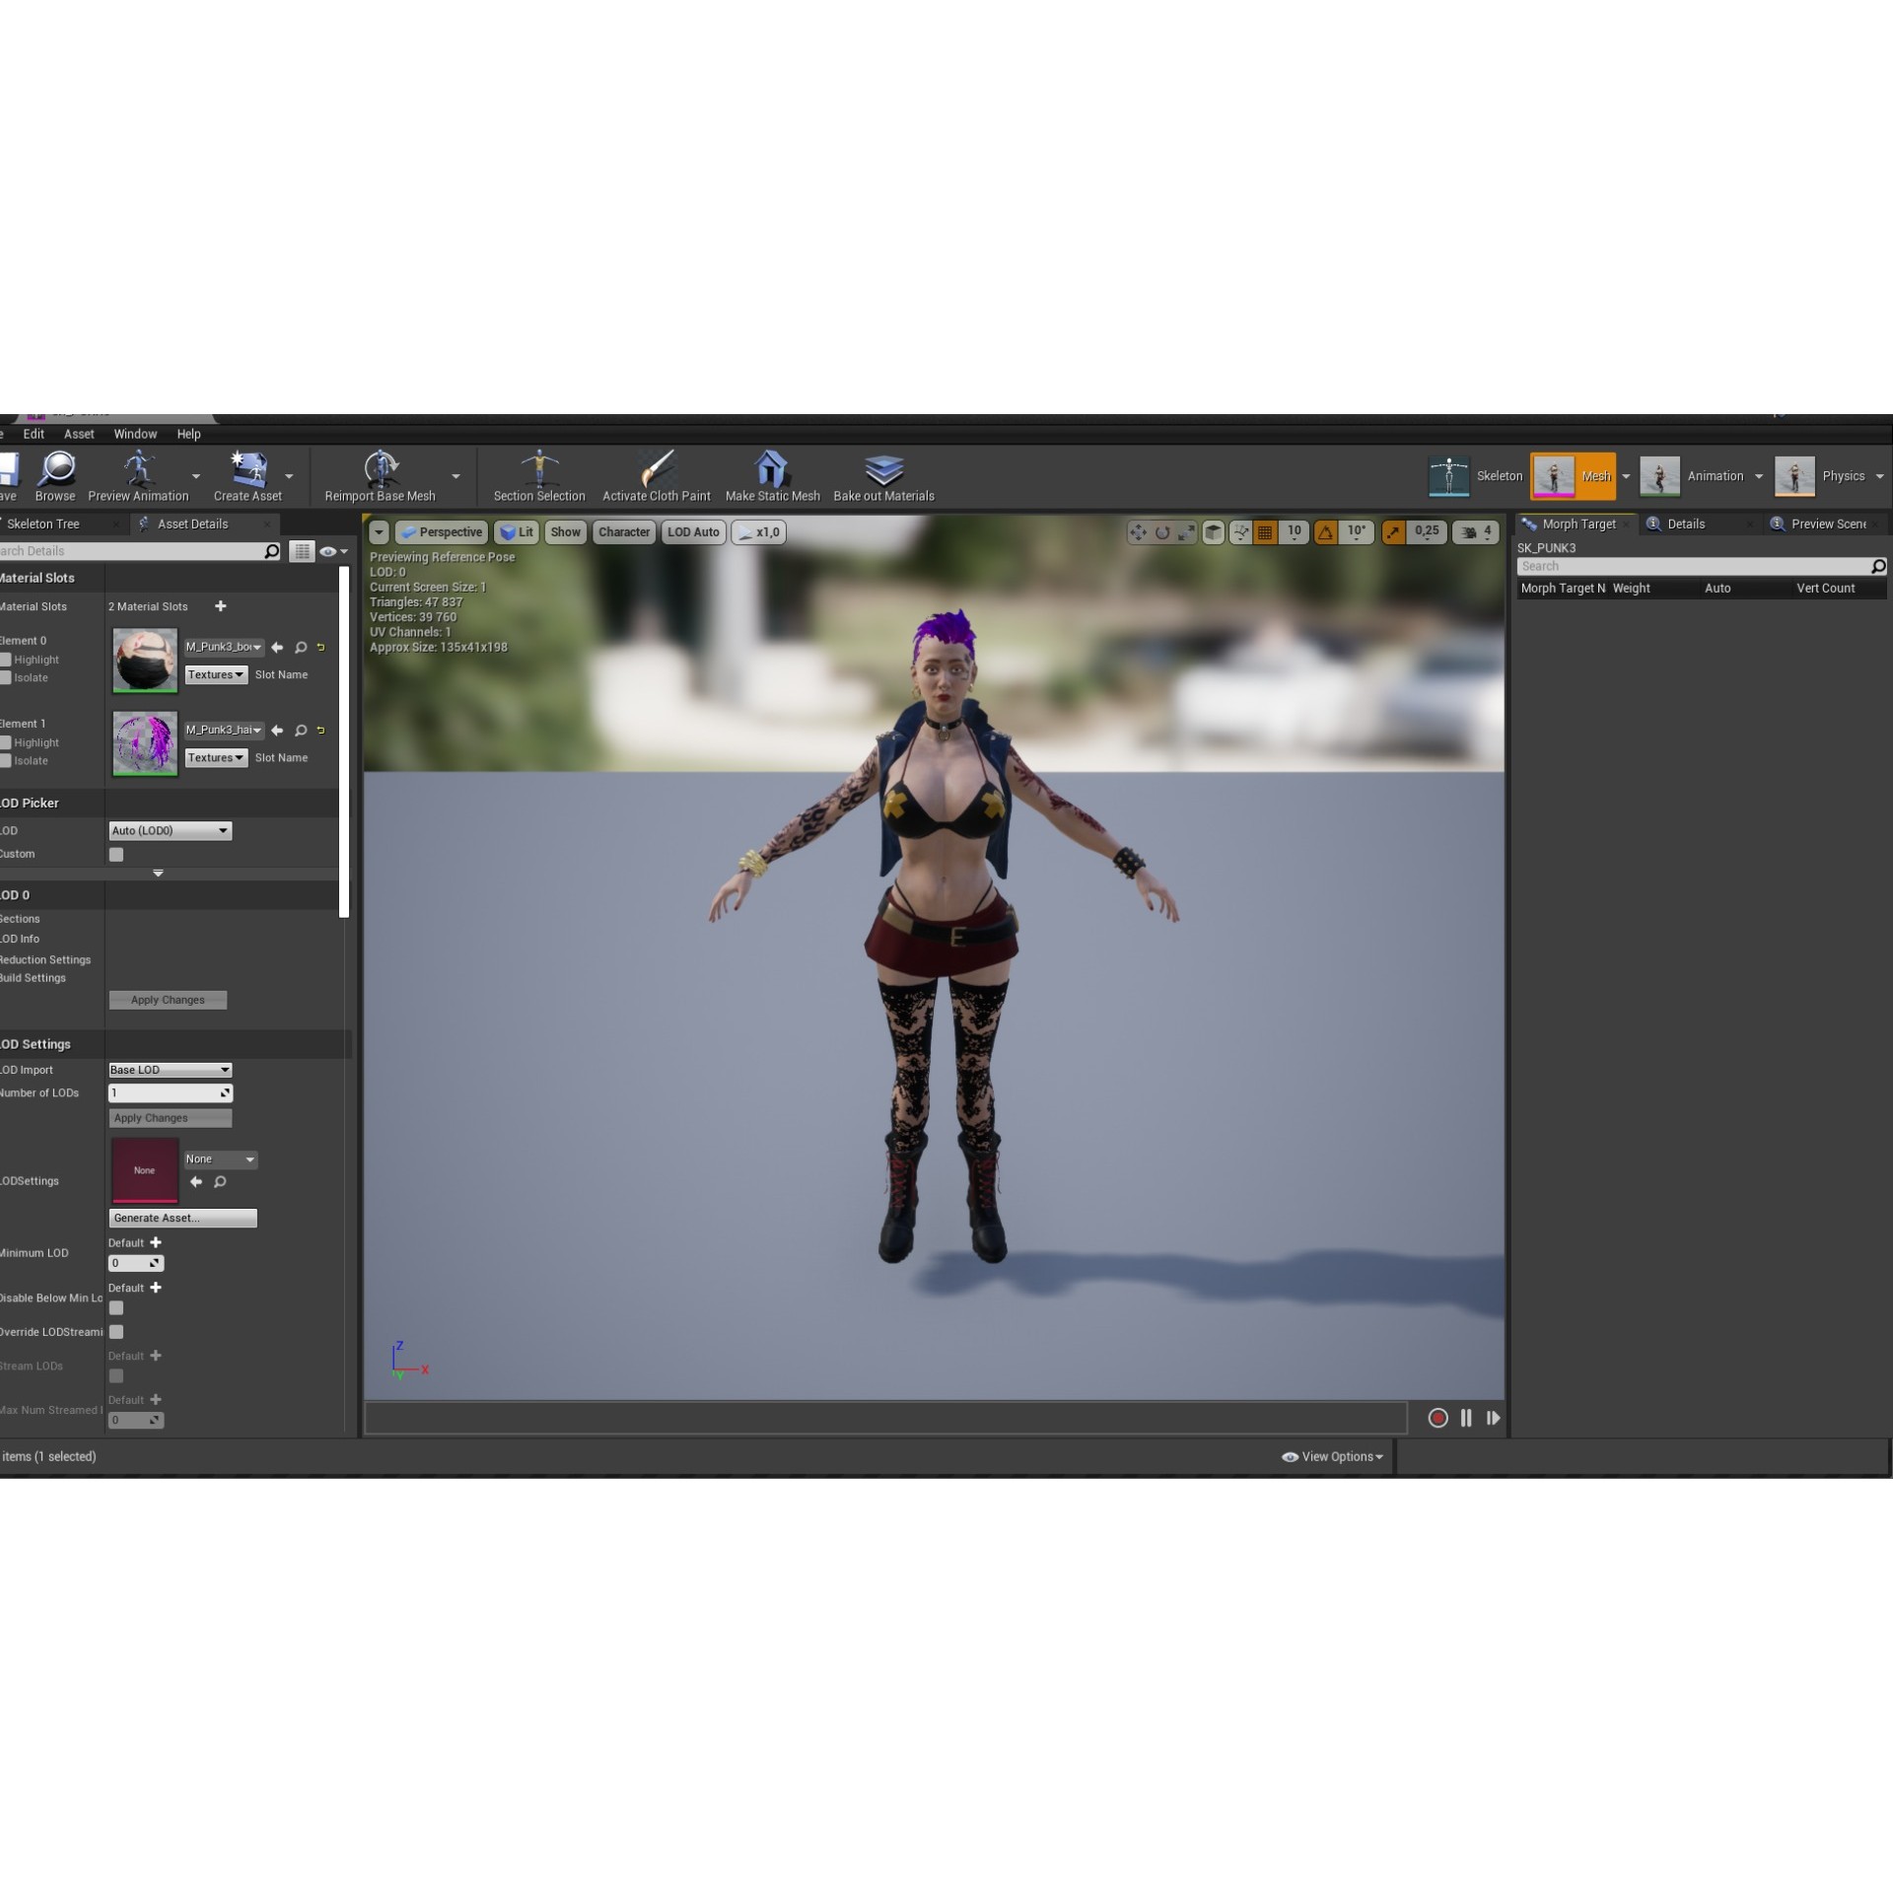This screenshot has width=1893, height=1893.
Task: Open the Edit menu
Action: (x=34, y=434)
